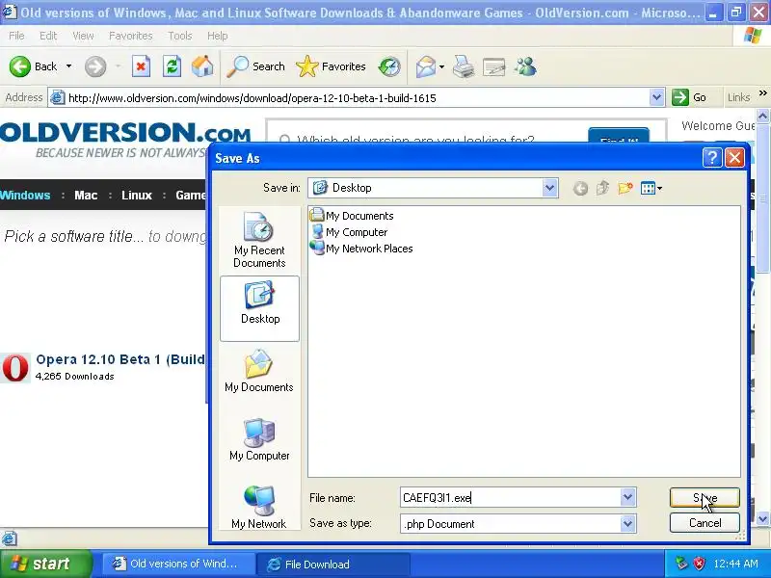Click the Edit page icon in toolbar
This screenshot has width=771, height=578.
494,66
